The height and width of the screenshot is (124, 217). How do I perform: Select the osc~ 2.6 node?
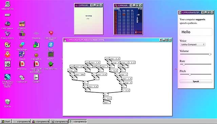click(101, 75)
